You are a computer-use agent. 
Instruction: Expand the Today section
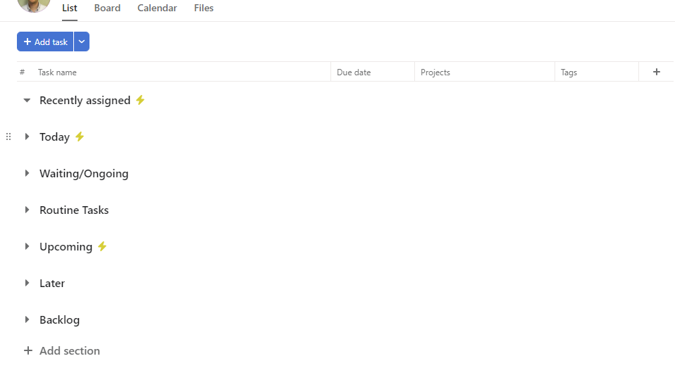(x=27, y=137)
